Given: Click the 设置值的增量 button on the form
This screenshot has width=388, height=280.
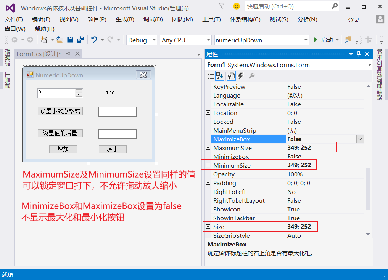Looking at the screenshot, I should [x=60, y=133].
